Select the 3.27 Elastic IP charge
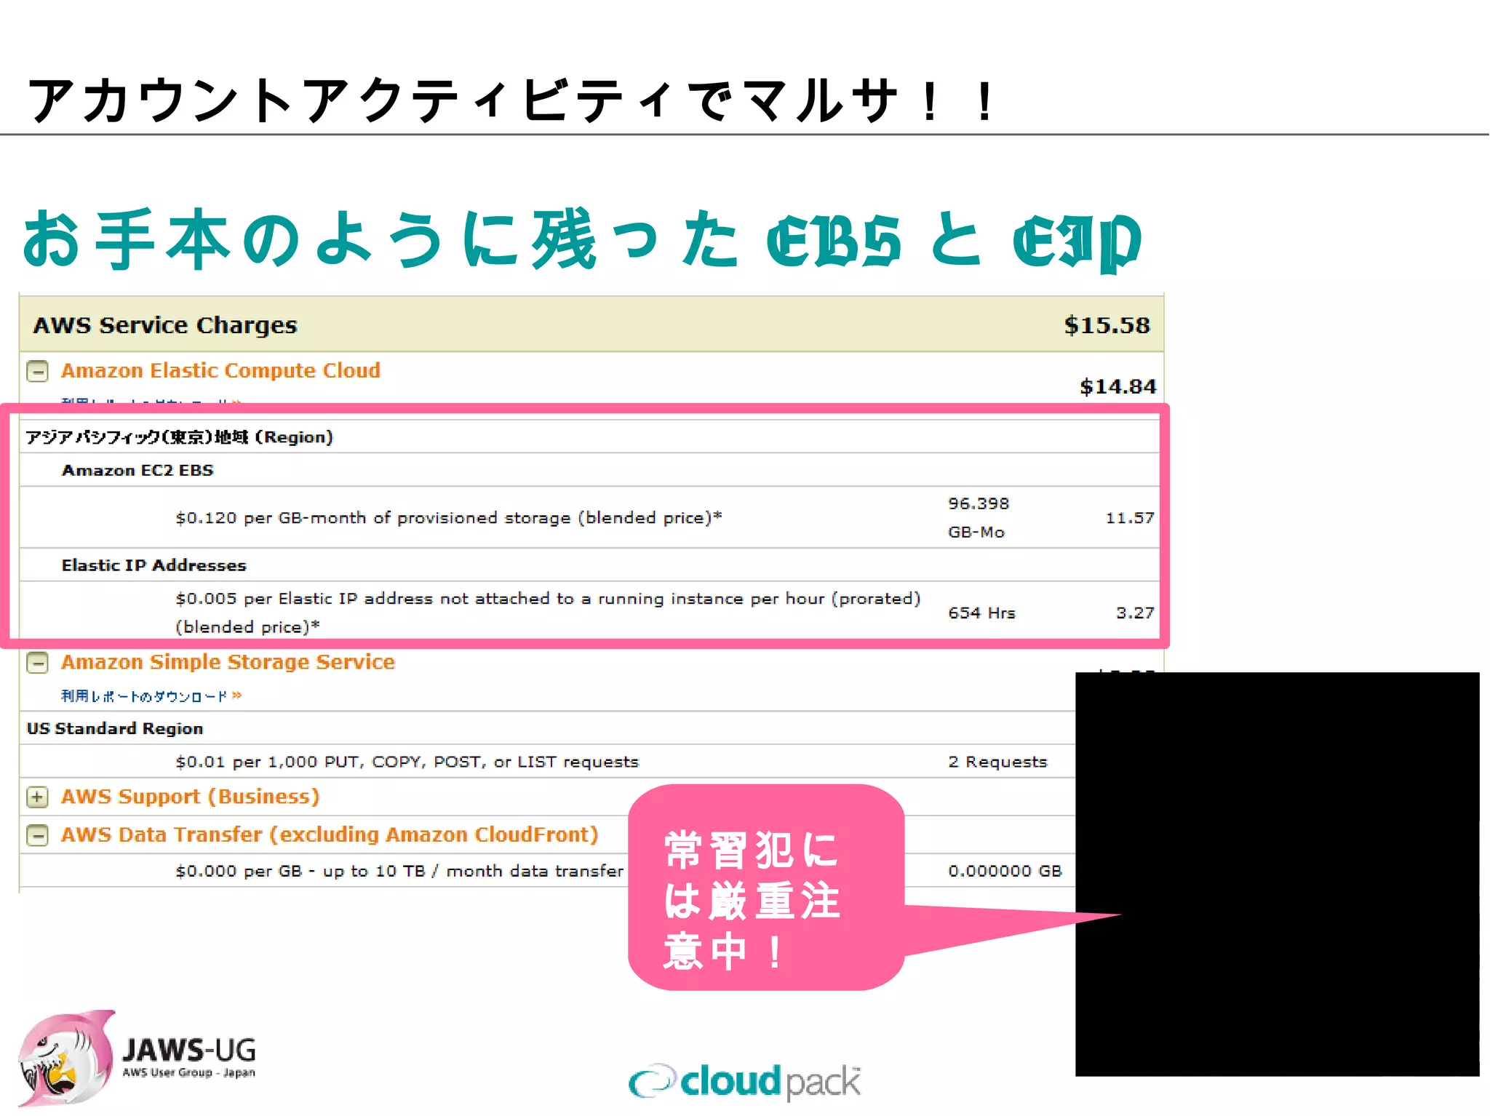1490x1116 pixels. [x=1135, y=613]
